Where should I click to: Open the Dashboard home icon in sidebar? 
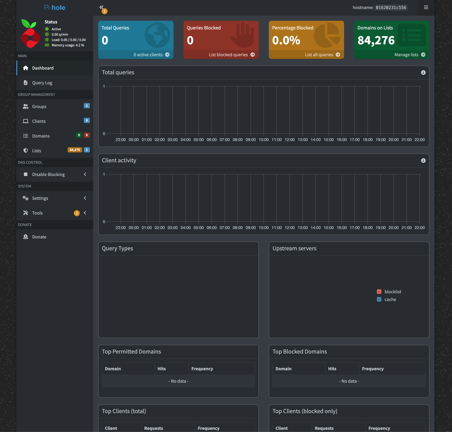25,68
